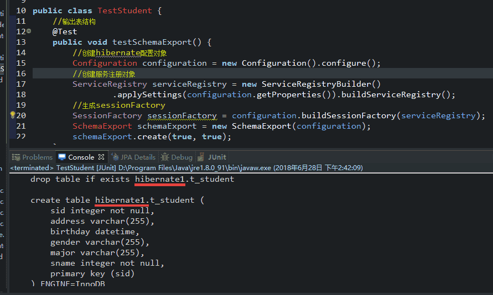The height and width of the screenshot is (295, 493).
Task: Close the Console tab with X
Action: click(101, 157)
